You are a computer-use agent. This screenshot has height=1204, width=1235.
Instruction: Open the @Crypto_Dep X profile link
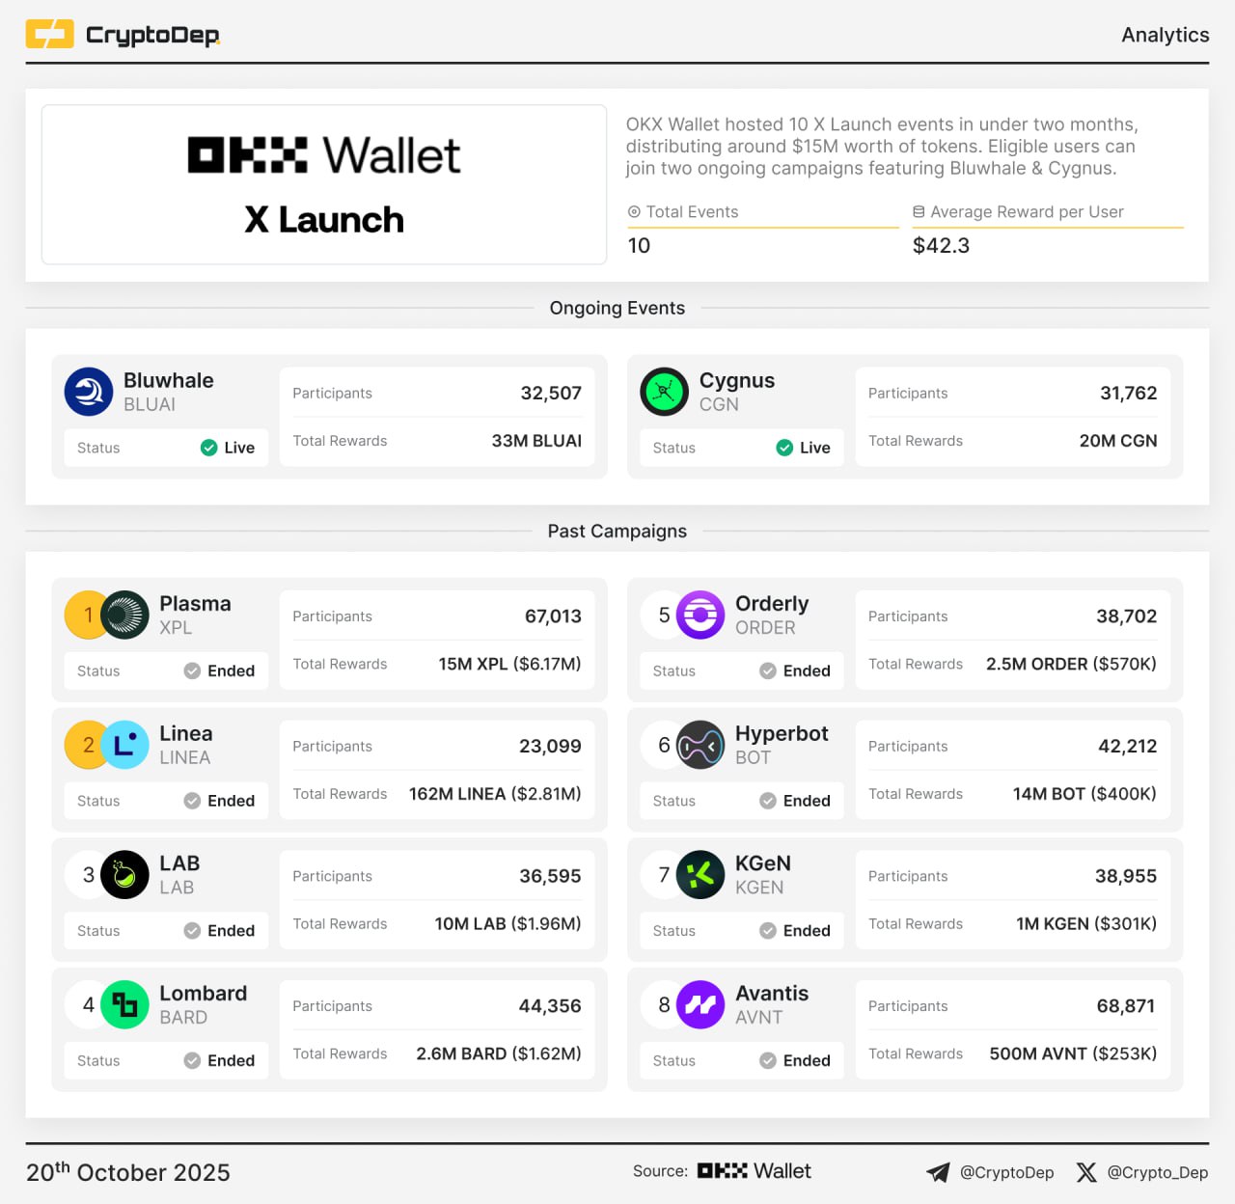(x=1142, y=1172)
